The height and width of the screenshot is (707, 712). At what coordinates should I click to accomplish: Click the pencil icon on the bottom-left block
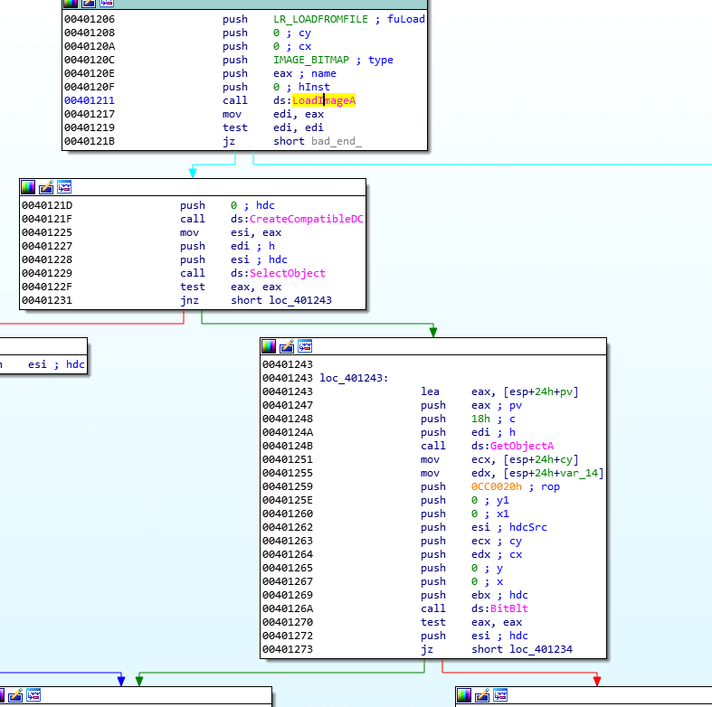click(15, 695)
